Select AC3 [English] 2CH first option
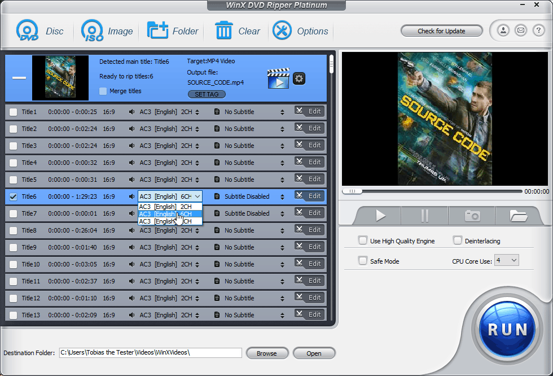 tap(170, 207)
